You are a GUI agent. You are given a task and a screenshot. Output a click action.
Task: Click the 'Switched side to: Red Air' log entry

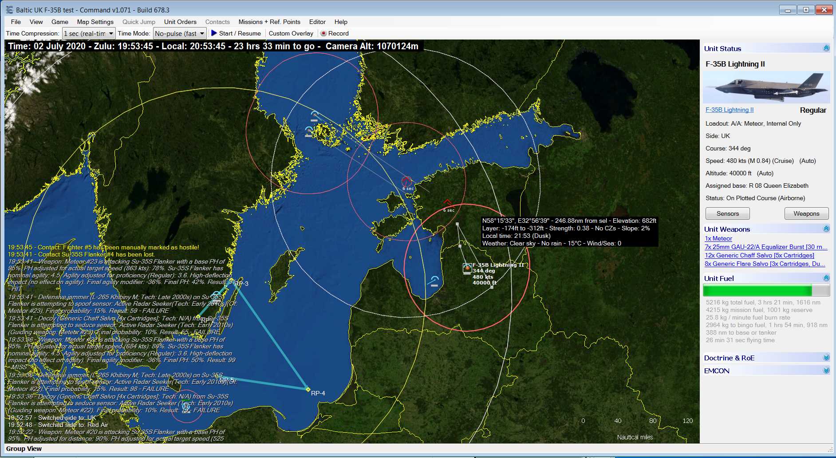click(x=58, y=425)
